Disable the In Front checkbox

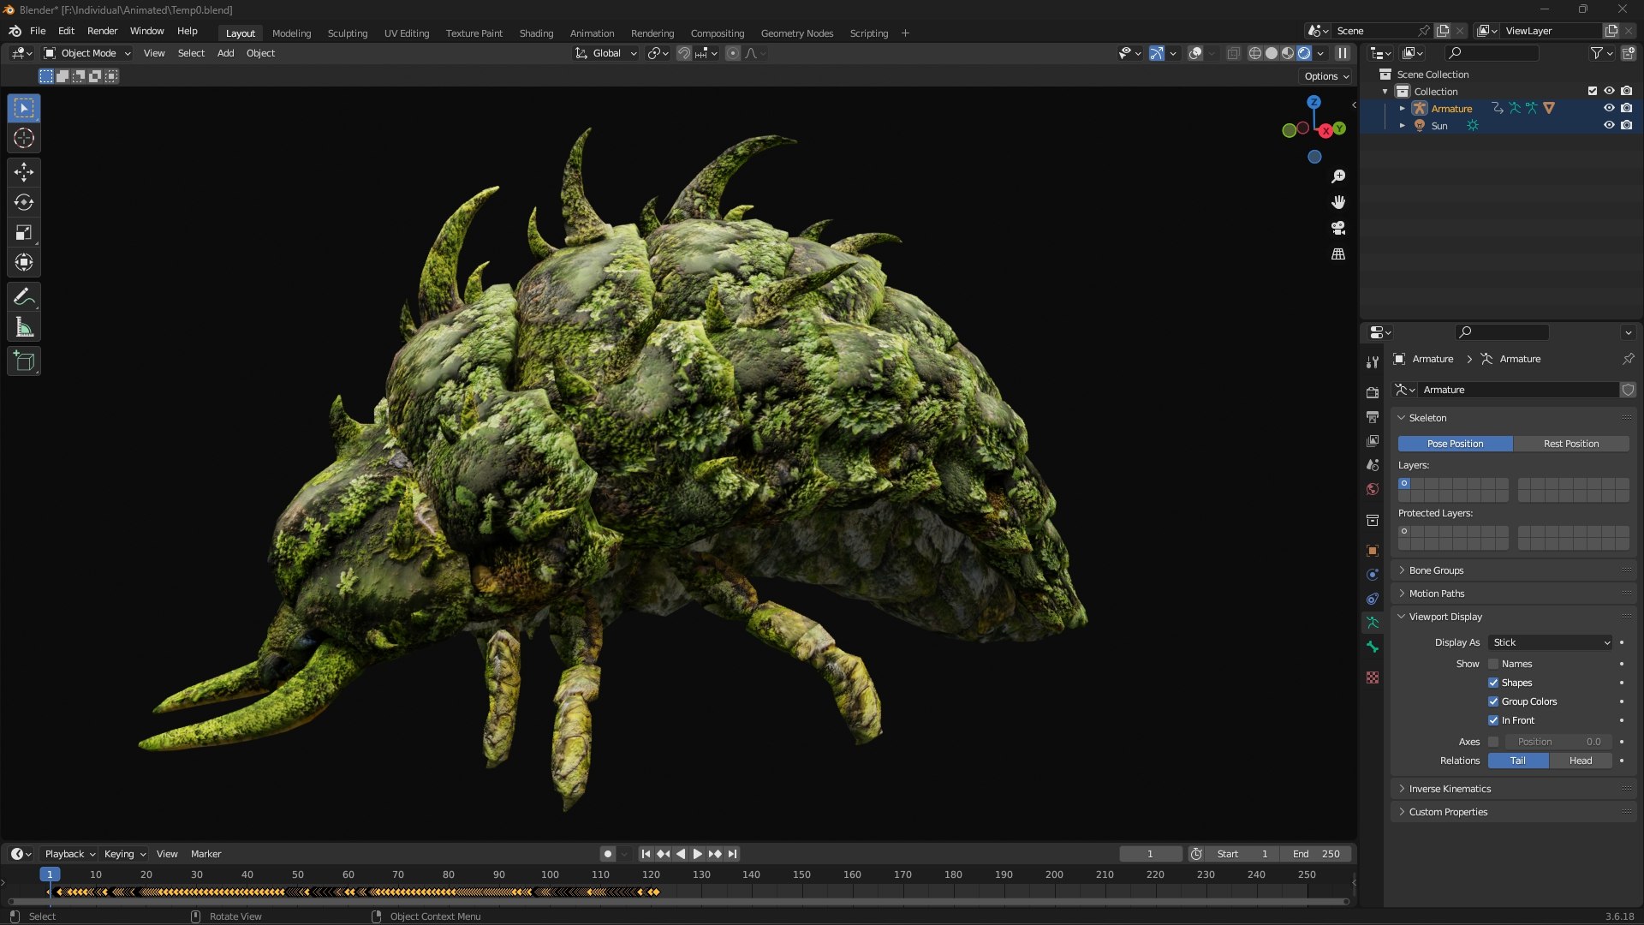click(x=1493, y=720)
